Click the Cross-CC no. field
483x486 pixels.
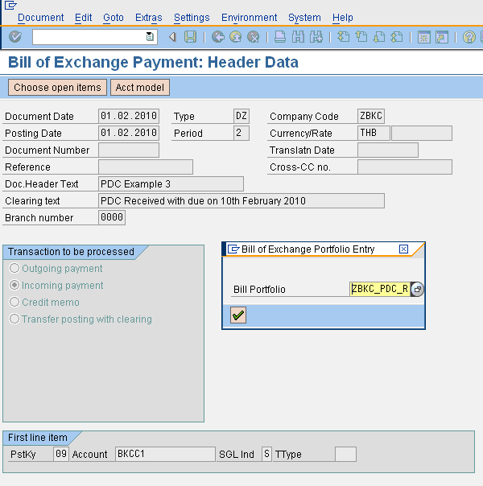point(405,167)
